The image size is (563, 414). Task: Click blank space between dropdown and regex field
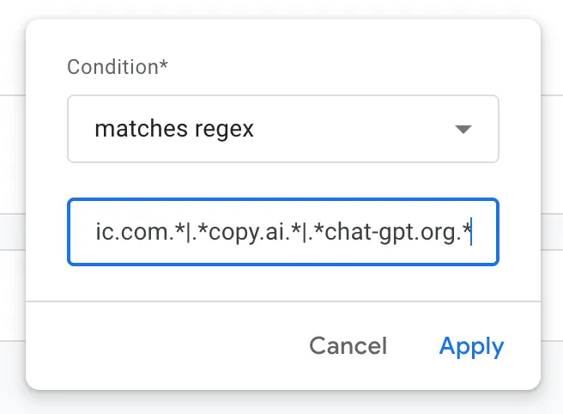tap(283, 180)
